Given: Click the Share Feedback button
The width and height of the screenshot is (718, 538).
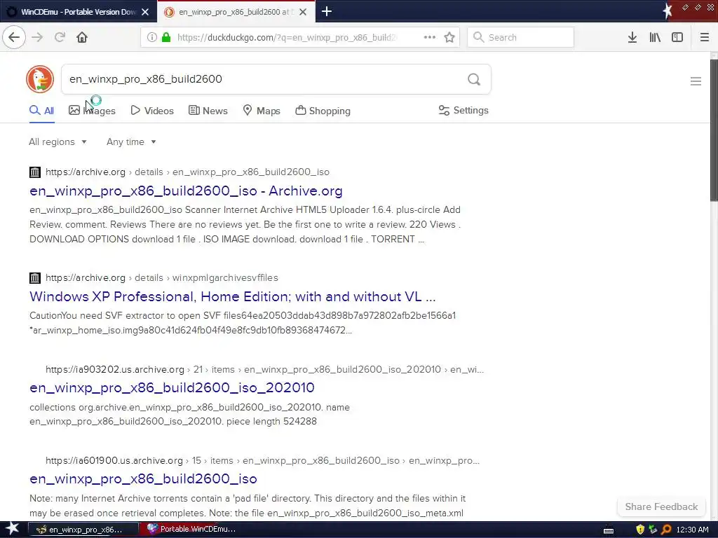Looking at the screenshot, I should [x=661, y=506].
